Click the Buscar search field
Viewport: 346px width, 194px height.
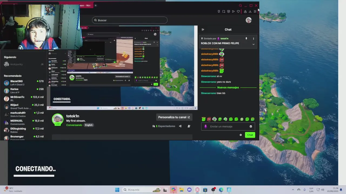tap(130, 20)
